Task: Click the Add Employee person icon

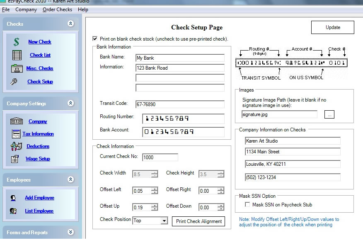Action: click(13, 198)
